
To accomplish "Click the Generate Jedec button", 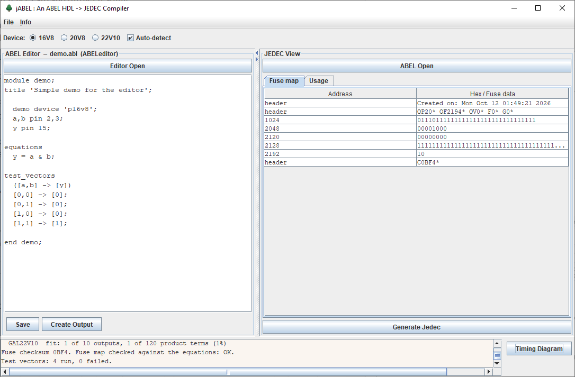I will [x=417, y=327].
